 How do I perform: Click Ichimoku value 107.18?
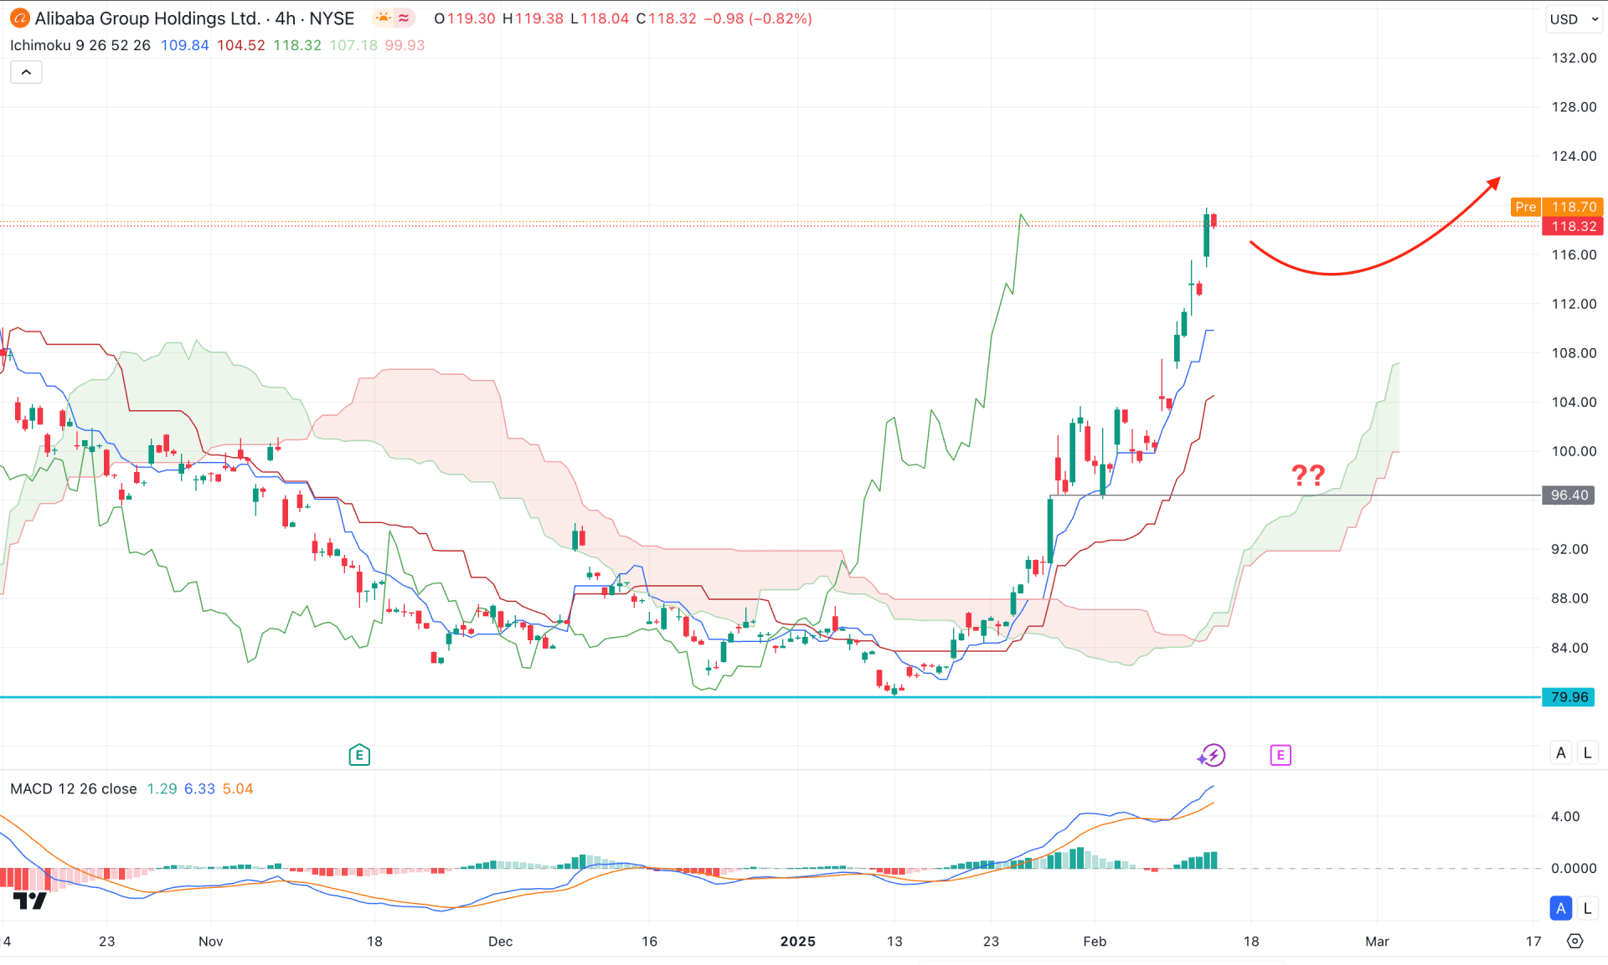pos(353,45)
